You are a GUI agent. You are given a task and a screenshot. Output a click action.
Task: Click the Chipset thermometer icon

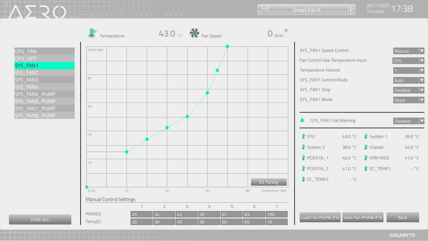[366, 147]
